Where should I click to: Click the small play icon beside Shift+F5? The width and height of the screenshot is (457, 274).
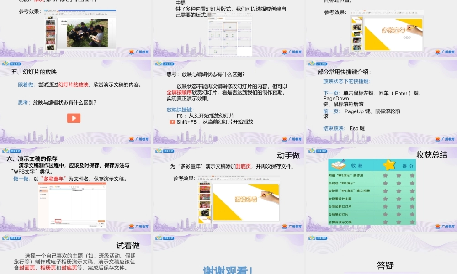click(x=172, y=122)
